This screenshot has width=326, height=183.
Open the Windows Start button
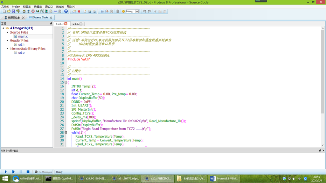click(x=5, y=178)
